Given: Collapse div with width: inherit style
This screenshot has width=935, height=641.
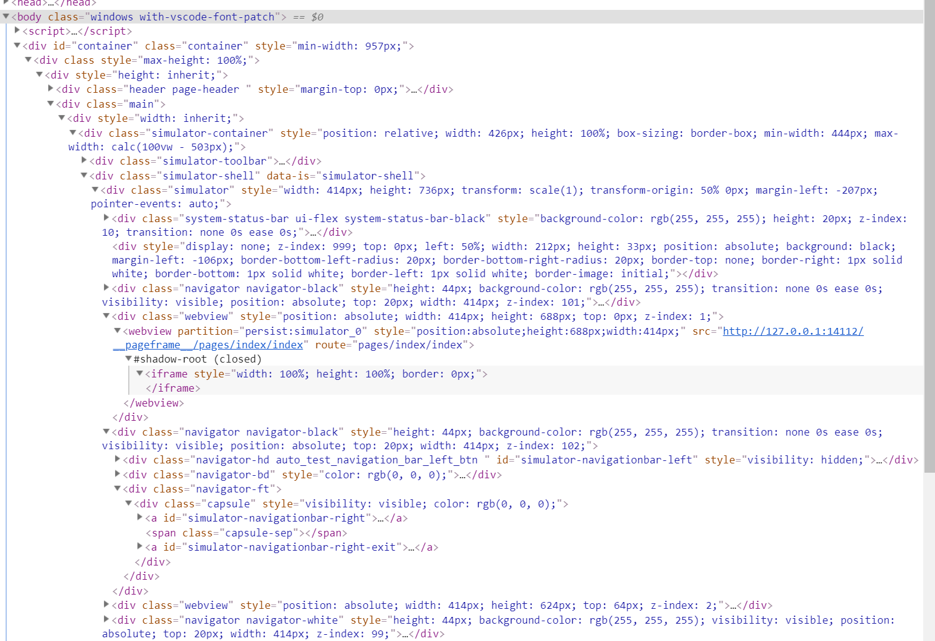Looking at the screenshot, I should tap(62, 118).
